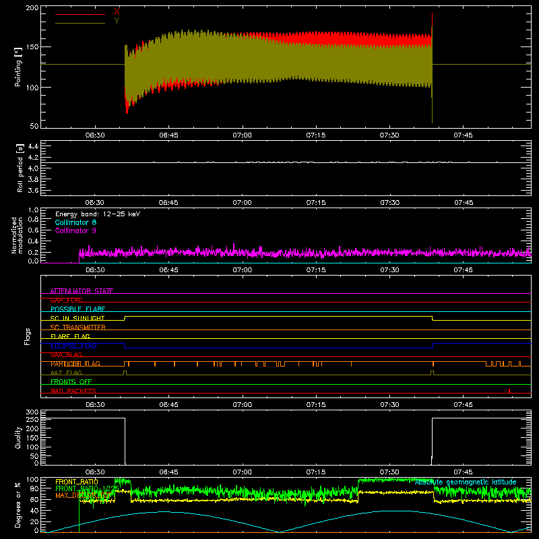
Task: Click '06:30' below the Pointing plot
Action: [x=95, y=135]
